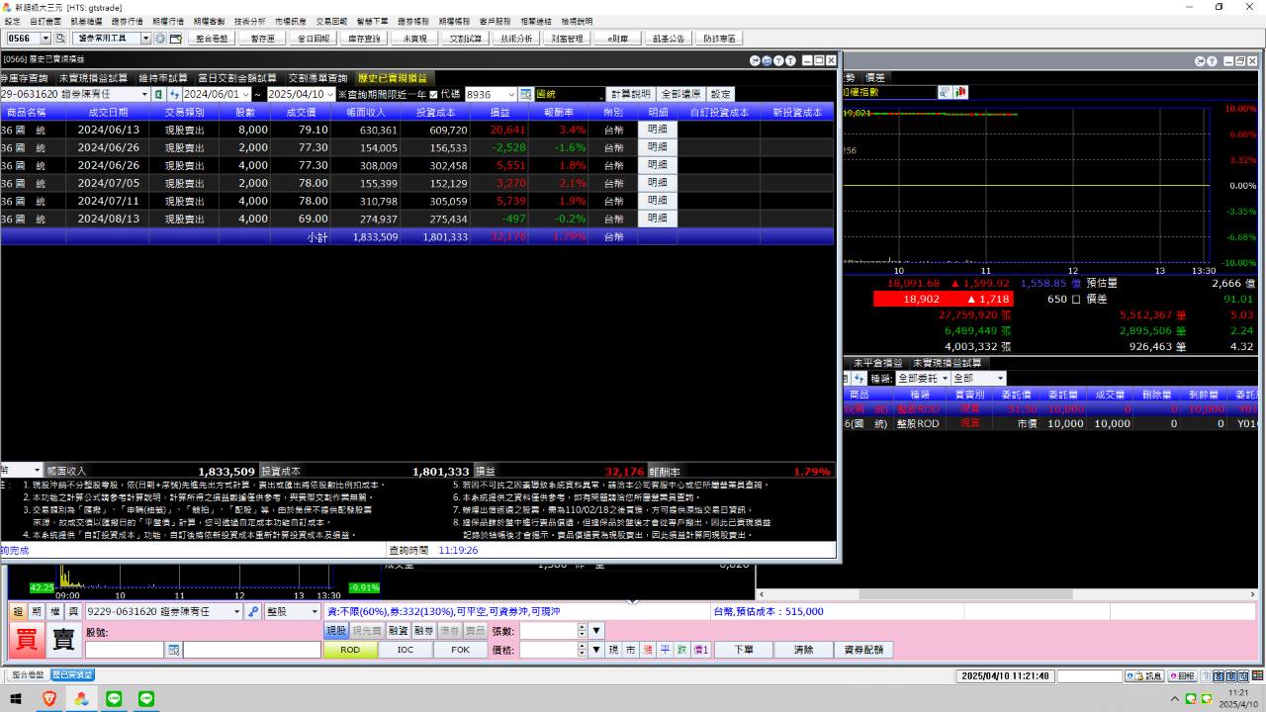Expand the account dropdown in query bar

144,94
